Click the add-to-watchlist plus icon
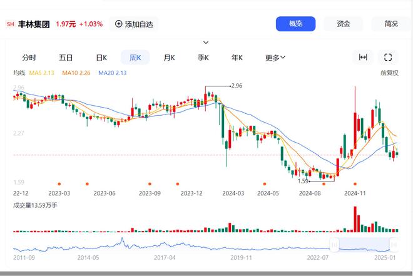Image resolution: width=413 pixels, height=276 pixels. pyautogui.click(x=118, y=24)
